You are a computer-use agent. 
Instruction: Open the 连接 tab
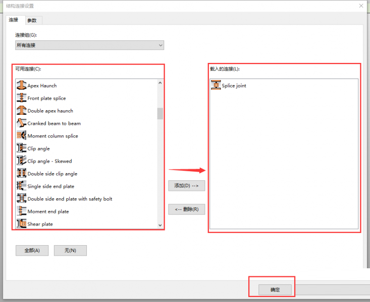(x=14, y=20)
